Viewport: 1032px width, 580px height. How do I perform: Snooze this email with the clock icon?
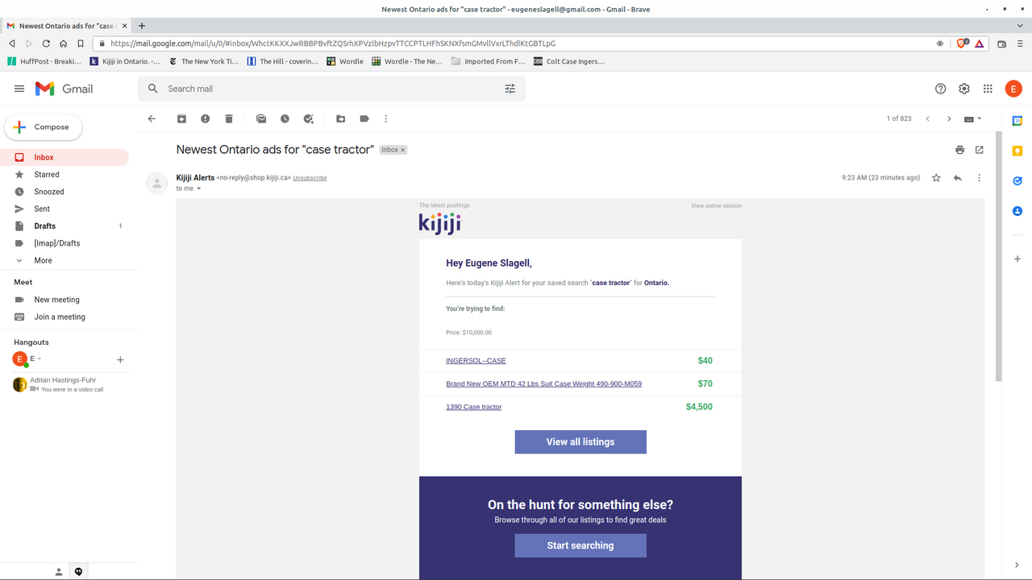[285, 118]
